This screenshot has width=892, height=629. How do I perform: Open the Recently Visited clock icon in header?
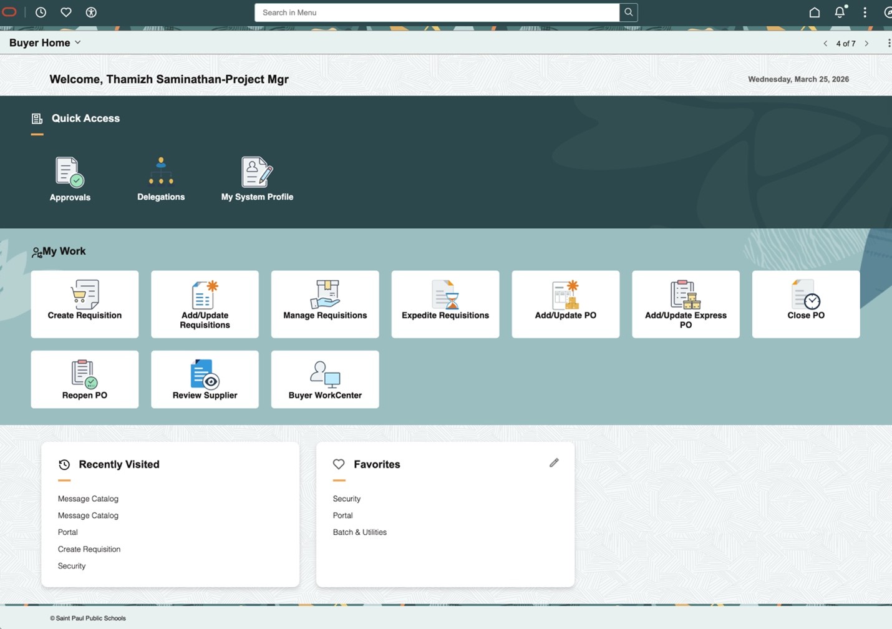[x=41, y=12]
